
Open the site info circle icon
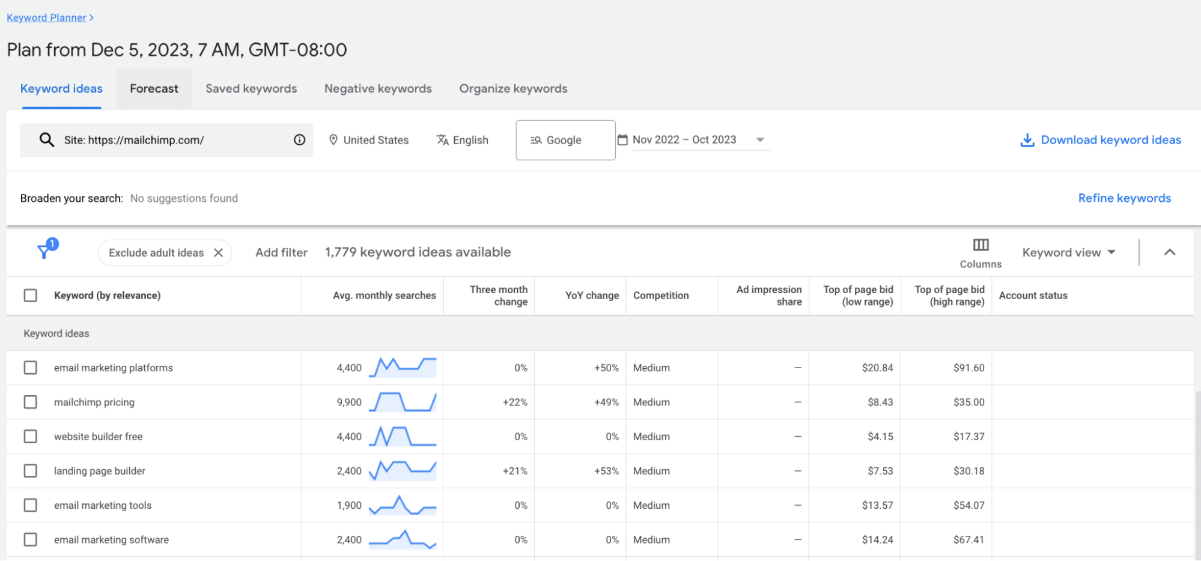click(x=299, y=140)
